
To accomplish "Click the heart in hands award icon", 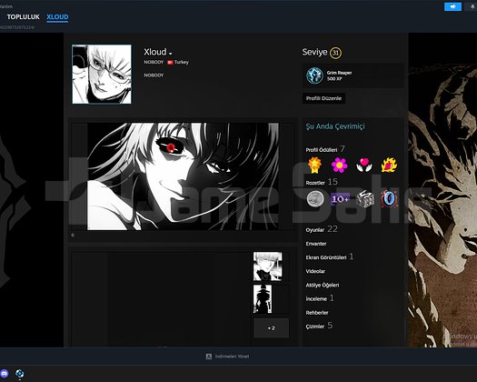I will 364,166.
